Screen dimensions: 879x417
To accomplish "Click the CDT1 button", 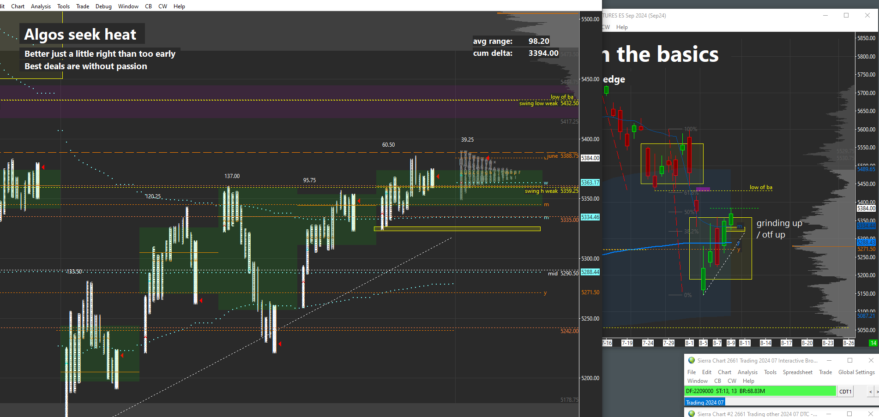I will pos(845,392).
